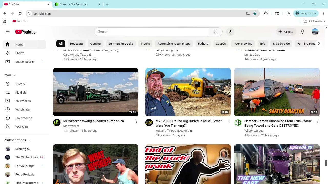Expand the You section chevron

[14, 75]
